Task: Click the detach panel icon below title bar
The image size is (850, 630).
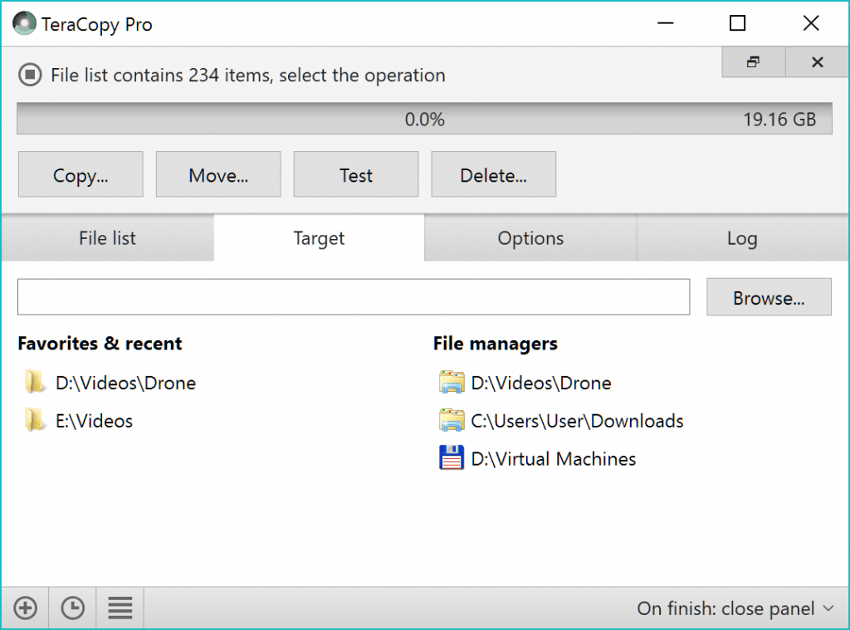Action: [753, 61]
